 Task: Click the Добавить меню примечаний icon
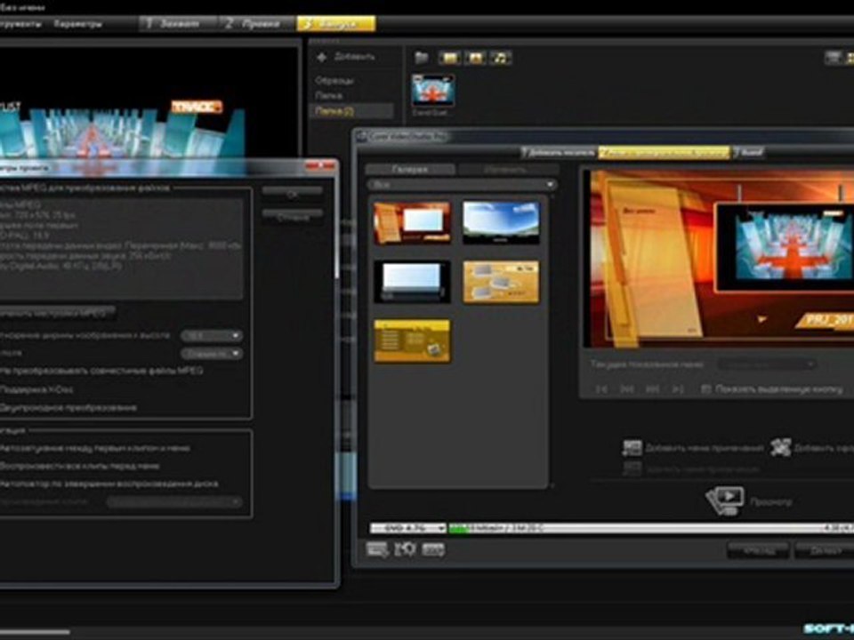pyautogui.click(x=632, y=448)
